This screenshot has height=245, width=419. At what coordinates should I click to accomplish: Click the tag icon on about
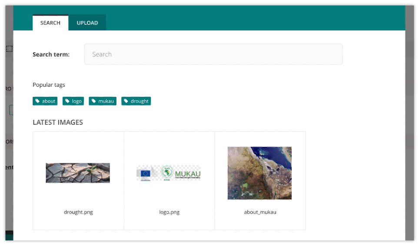pos(37,101)
